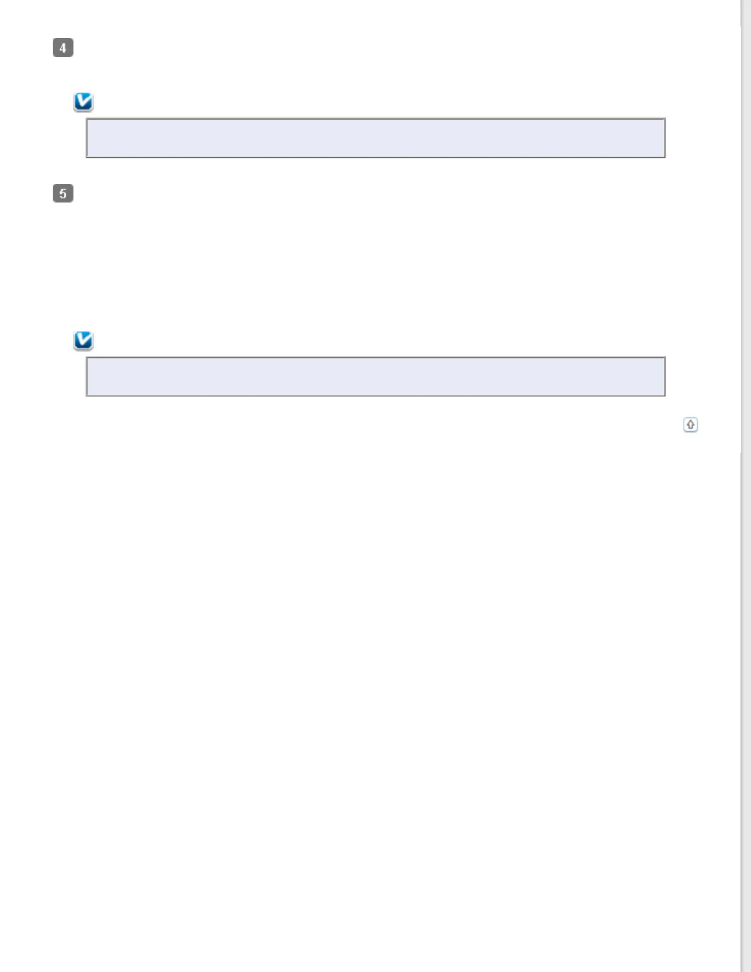Jump to page top via the arrow link

point(690,425)
